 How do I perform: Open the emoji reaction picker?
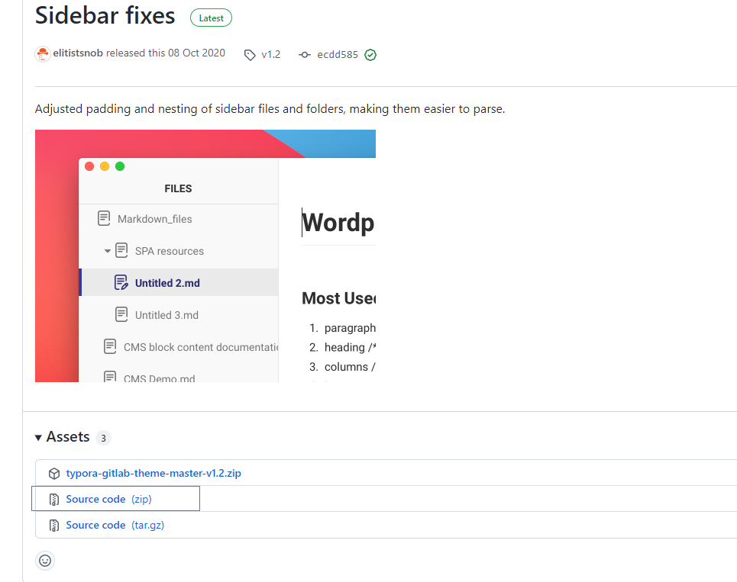(45, 561)
